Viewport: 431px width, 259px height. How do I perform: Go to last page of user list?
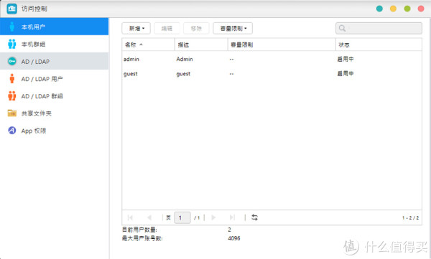tap(233, 217)
